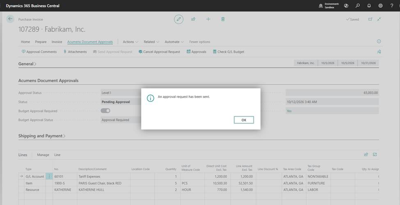Screen dimensions: 400x205
Task: Select the Prepare tab
Action: [x=41, y=42]
